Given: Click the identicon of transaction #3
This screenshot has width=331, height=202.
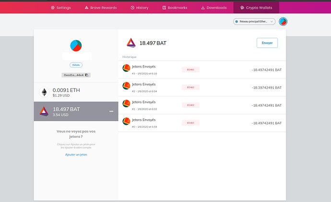Looking at the screenshot, I should tap(126, 68).
